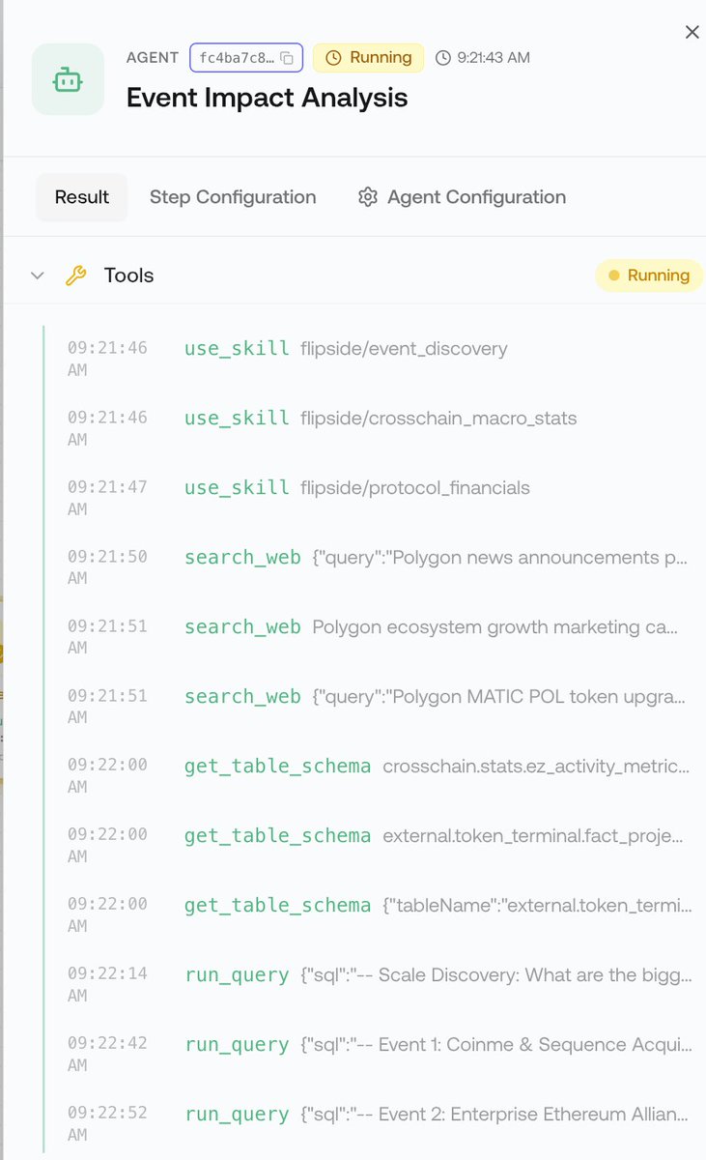Collapse the Tools section chevron

[x=38, y=275]
